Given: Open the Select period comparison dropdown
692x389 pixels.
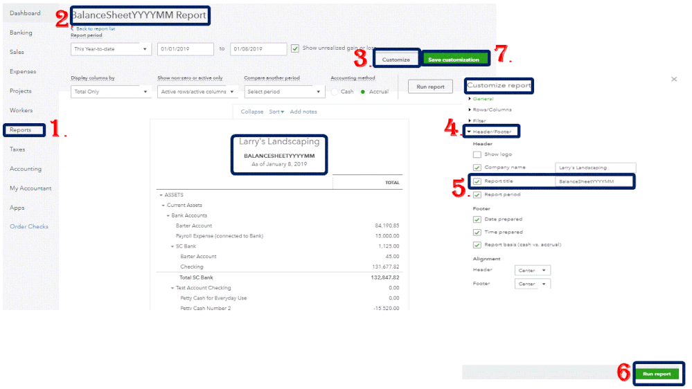Looking at the screenshot, I should click(284, 92).
